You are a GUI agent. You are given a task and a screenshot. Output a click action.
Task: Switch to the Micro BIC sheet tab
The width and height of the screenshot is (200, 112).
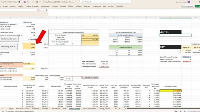click(x=45, y=109)
